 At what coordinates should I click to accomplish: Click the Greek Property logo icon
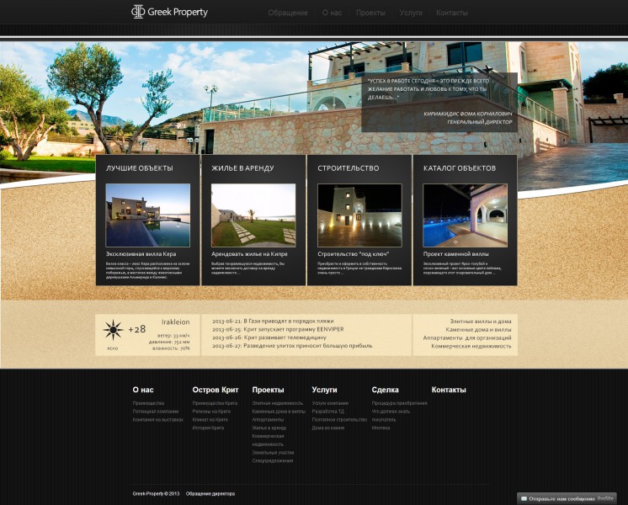coord(138,12)
